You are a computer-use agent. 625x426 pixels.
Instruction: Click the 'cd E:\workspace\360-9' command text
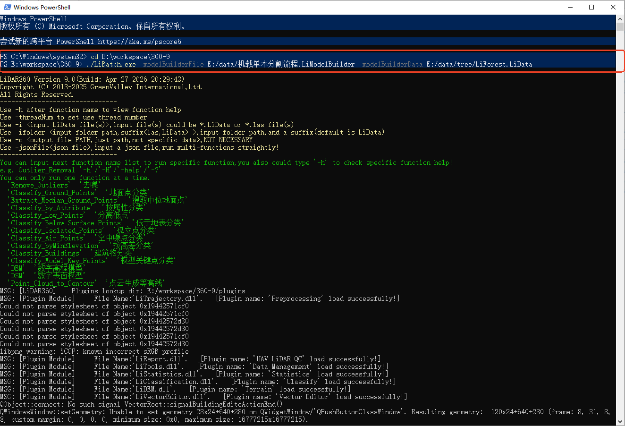click(130, 57)
